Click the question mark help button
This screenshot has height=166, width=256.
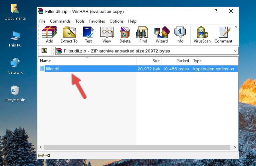click(216, 11)
